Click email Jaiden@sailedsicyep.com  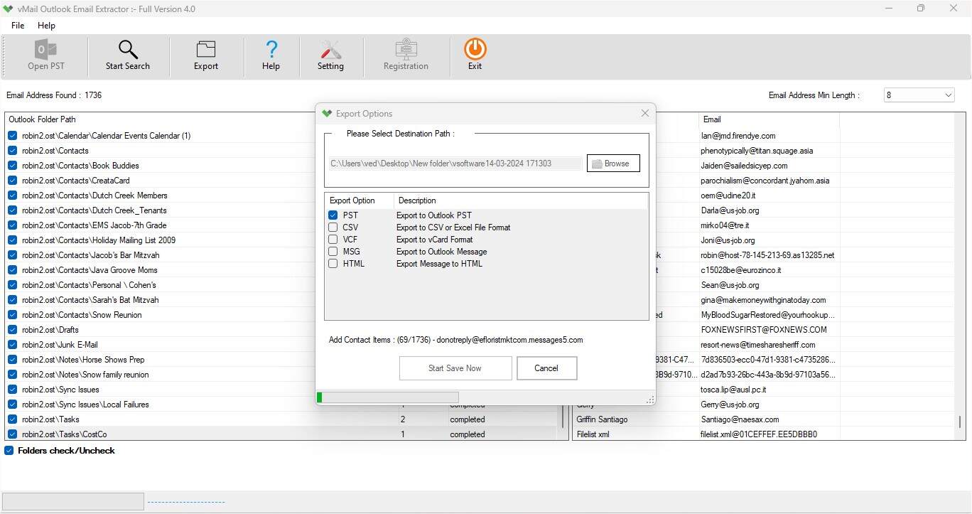tap(744, 166)
